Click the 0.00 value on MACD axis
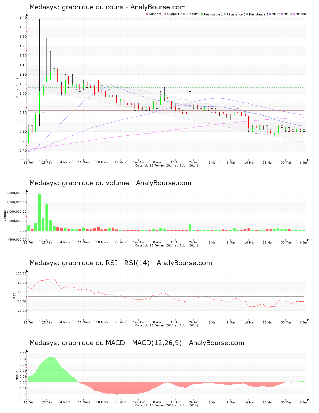The height and width of the screenshot is (413, 319). (x=23, y=382)
